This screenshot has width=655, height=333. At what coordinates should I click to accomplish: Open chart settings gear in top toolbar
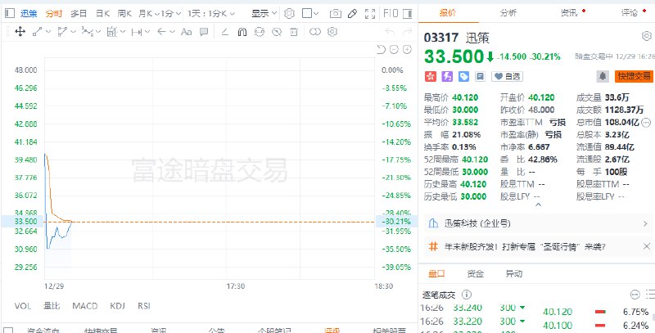pyautogui.click(x=289, y=13)
